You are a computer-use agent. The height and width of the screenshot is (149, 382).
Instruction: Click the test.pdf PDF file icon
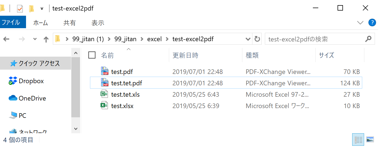(105, 72)
